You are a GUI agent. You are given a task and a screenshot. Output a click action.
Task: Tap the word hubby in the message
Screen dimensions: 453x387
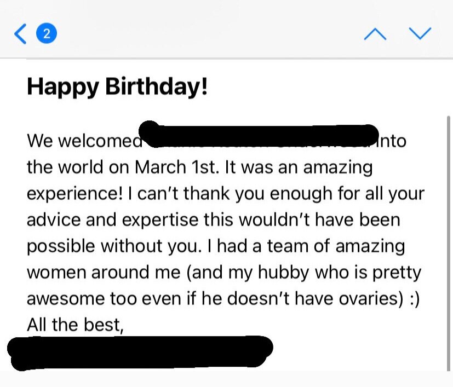283,273
